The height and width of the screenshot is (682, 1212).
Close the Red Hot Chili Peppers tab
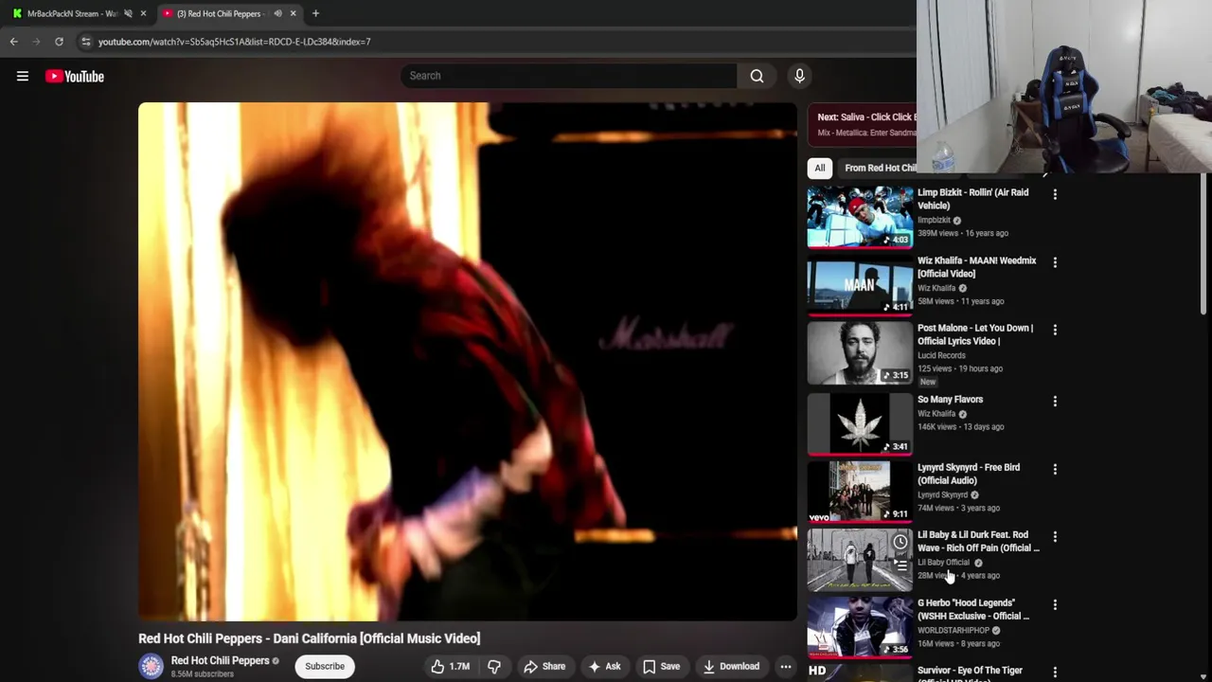pos(293,13)
